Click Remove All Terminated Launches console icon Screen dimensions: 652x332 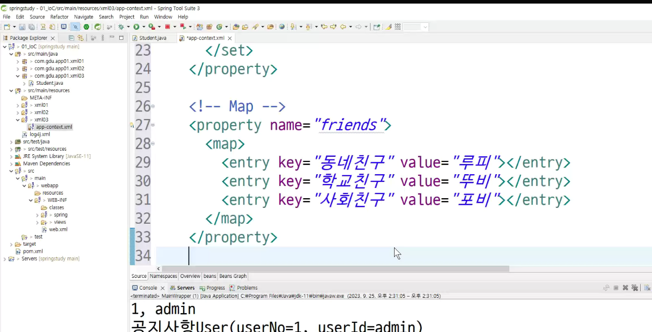tap(635, 288)
